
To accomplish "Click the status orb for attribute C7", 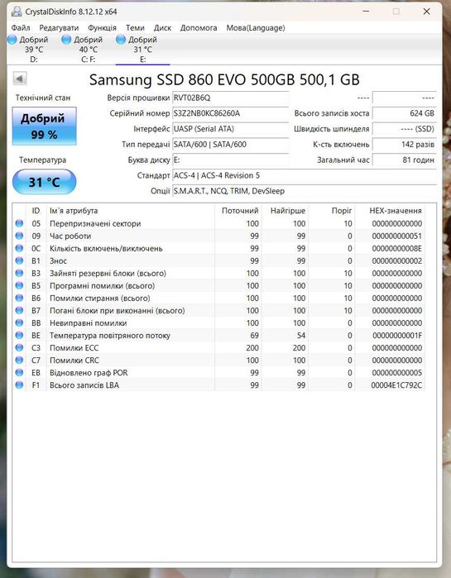I will 19,361.
